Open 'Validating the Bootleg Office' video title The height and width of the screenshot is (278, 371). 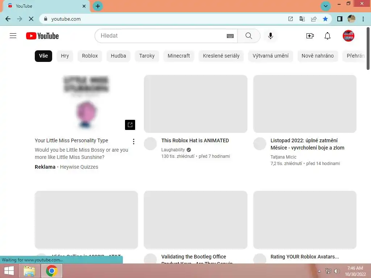pyautogui.click(x=197, y=260)
